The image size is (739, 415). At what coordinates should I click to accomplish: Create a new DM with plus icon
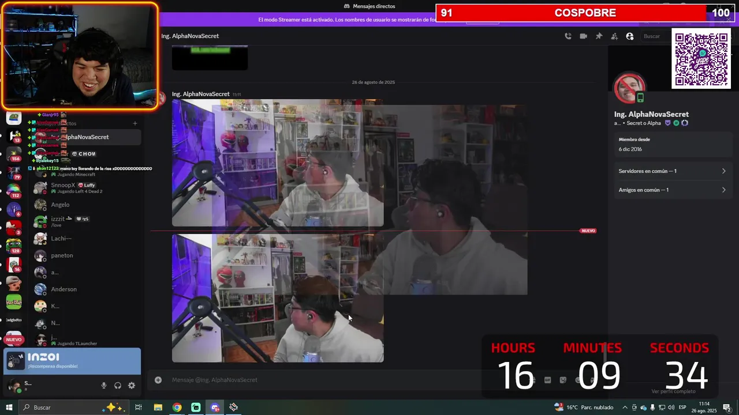[x=135, y=123]
